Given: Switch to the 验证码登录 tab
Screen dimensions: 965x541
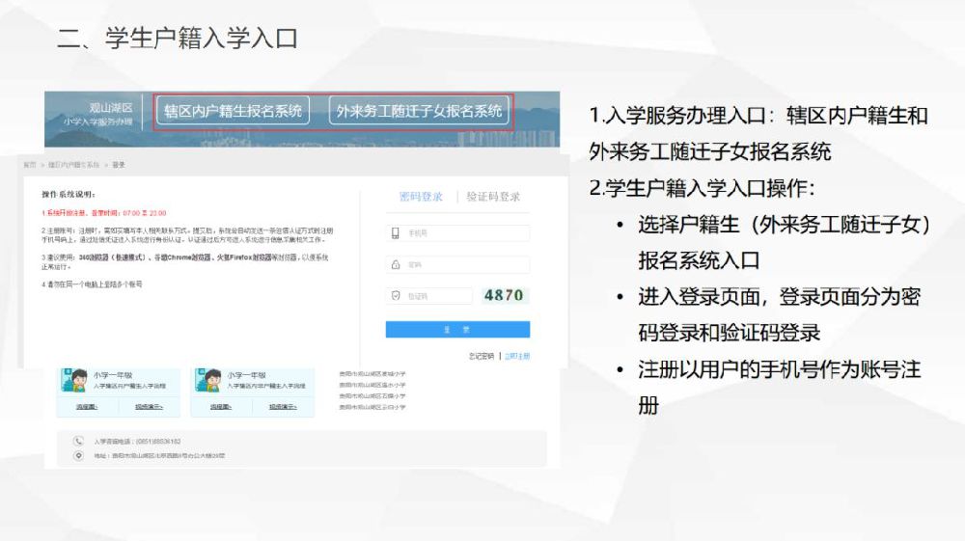Looking at the screenshot, I should coord(493,197).
